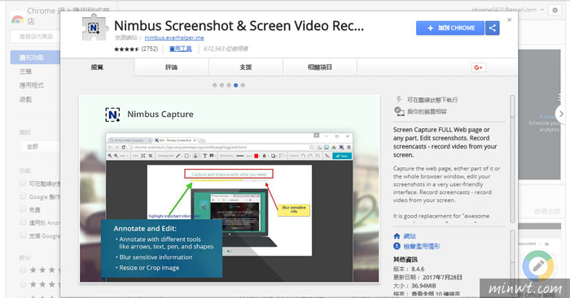Screen dimensions: 570x298
Task: Click the description panel scrollbar
Action: 512,159
